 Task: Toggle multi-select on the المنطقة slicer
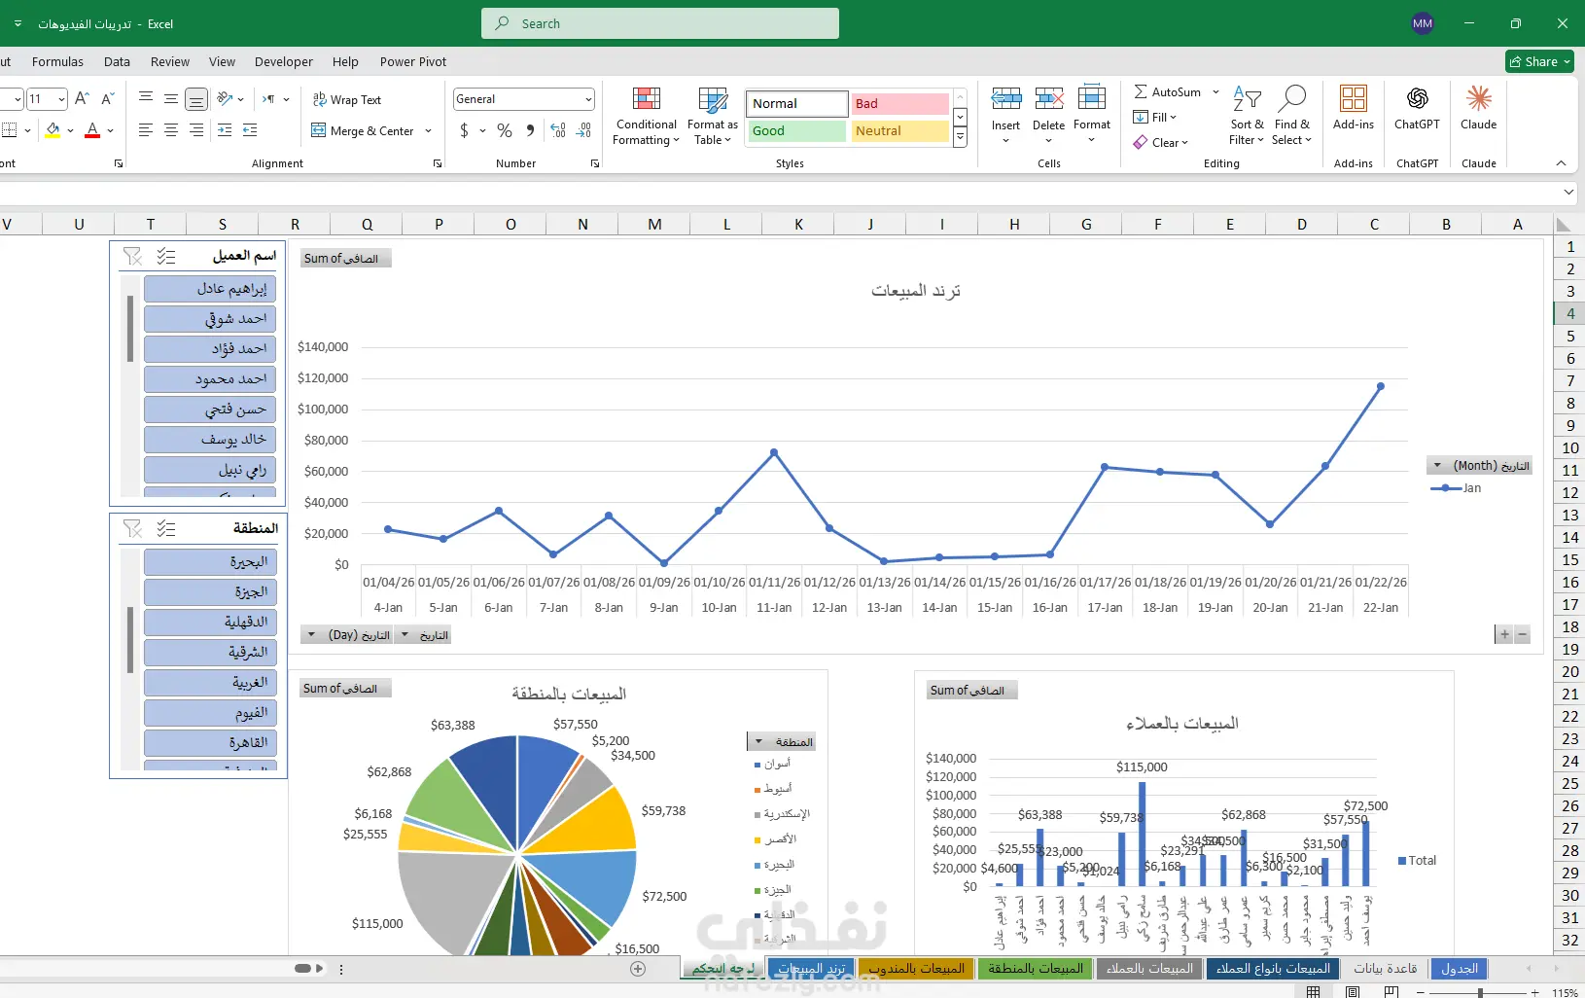click(x=166, y=528)
